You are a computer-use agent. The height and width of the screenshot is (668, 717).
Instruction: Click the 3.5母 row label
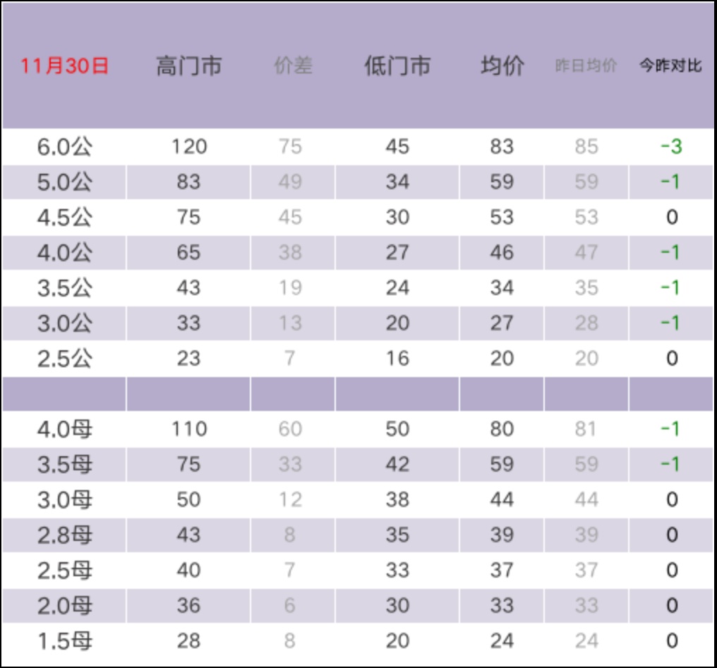pyautogui.click(x=64, y=465)
